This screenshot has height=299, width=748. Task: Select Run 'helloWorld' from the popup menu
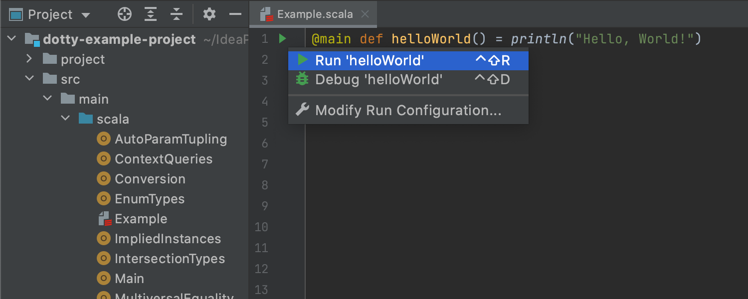coord(408,60)
